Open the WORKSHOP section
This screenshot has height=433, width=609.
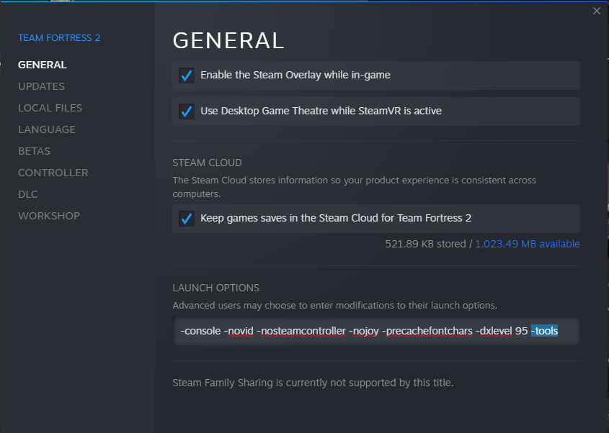(x=48, y=216)
